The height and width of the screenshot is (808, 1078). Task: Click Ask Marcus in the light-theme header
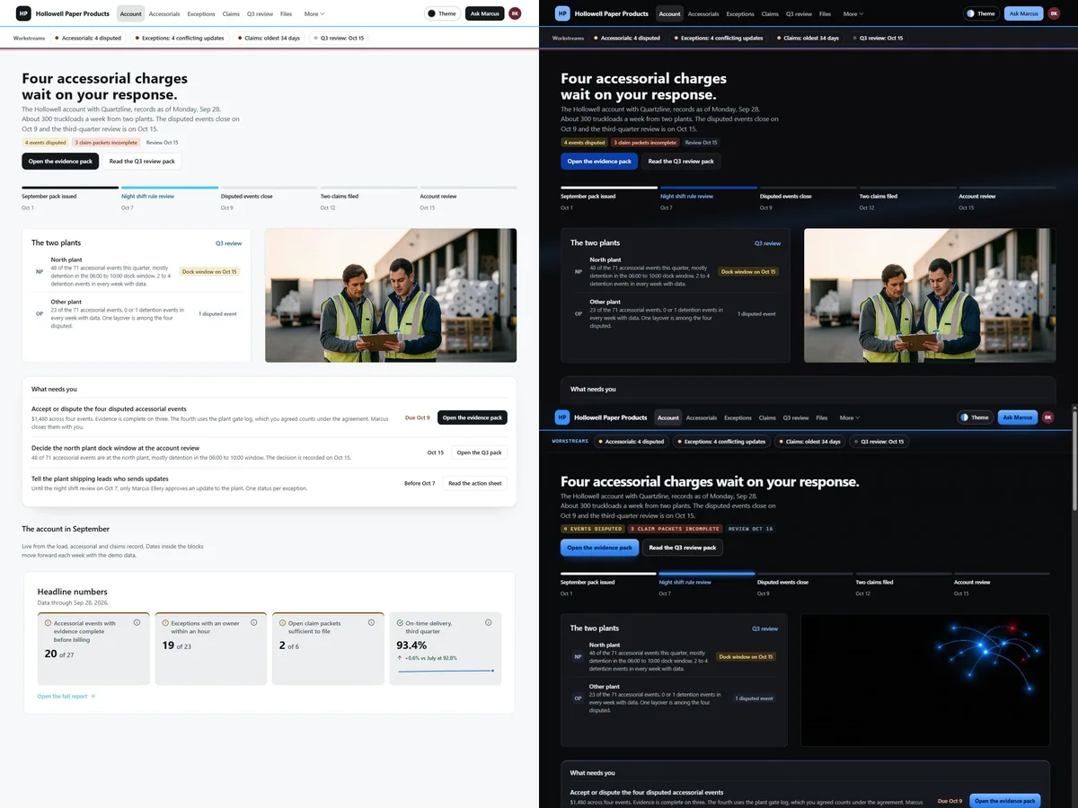tap(484, 13)
